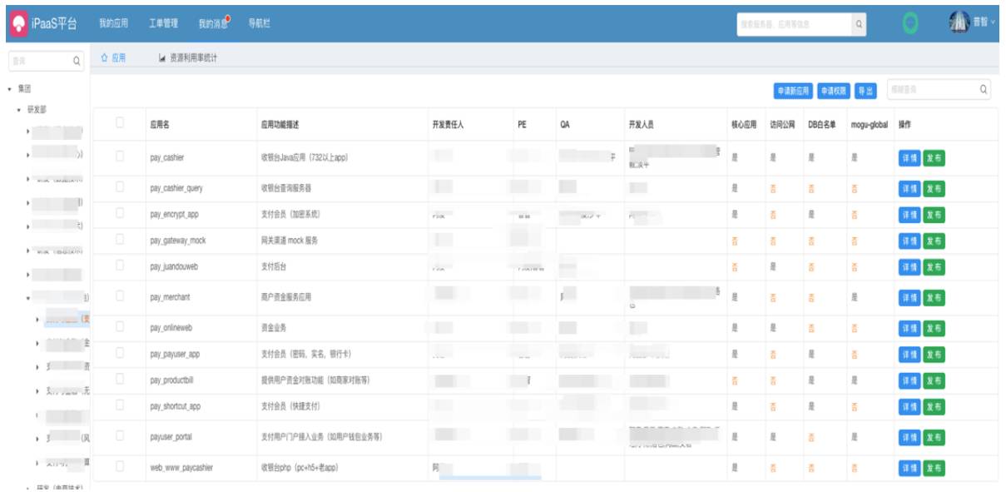Click the green circle status icon in header

pyautogui.click(x=911, y=24)
